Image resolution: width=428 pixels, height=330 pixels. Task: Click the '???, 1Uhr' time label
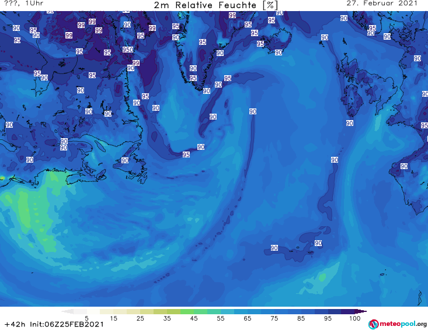point(23,3)
